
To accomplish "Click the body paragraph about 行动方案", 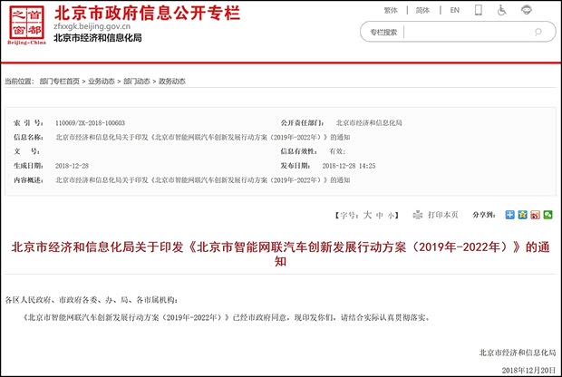I will (227, 317).
